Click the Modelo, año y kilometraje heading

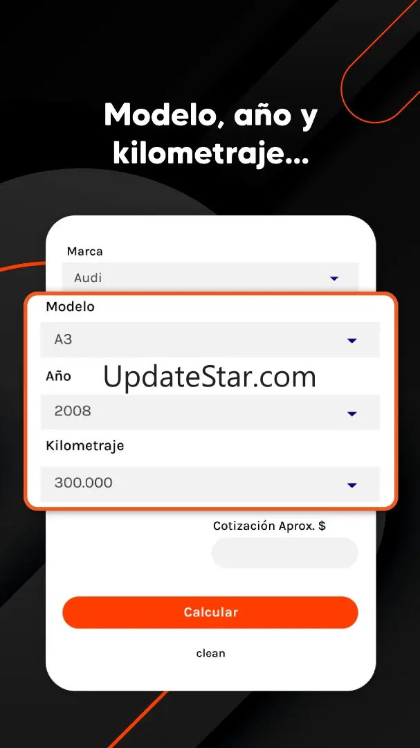pyautogui.click(x=210, y=135)
